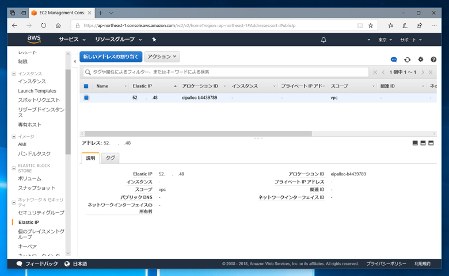The image size is (449, 276).
Task: Focus the tag and attribute filter search box
Action: pos(226,72)
